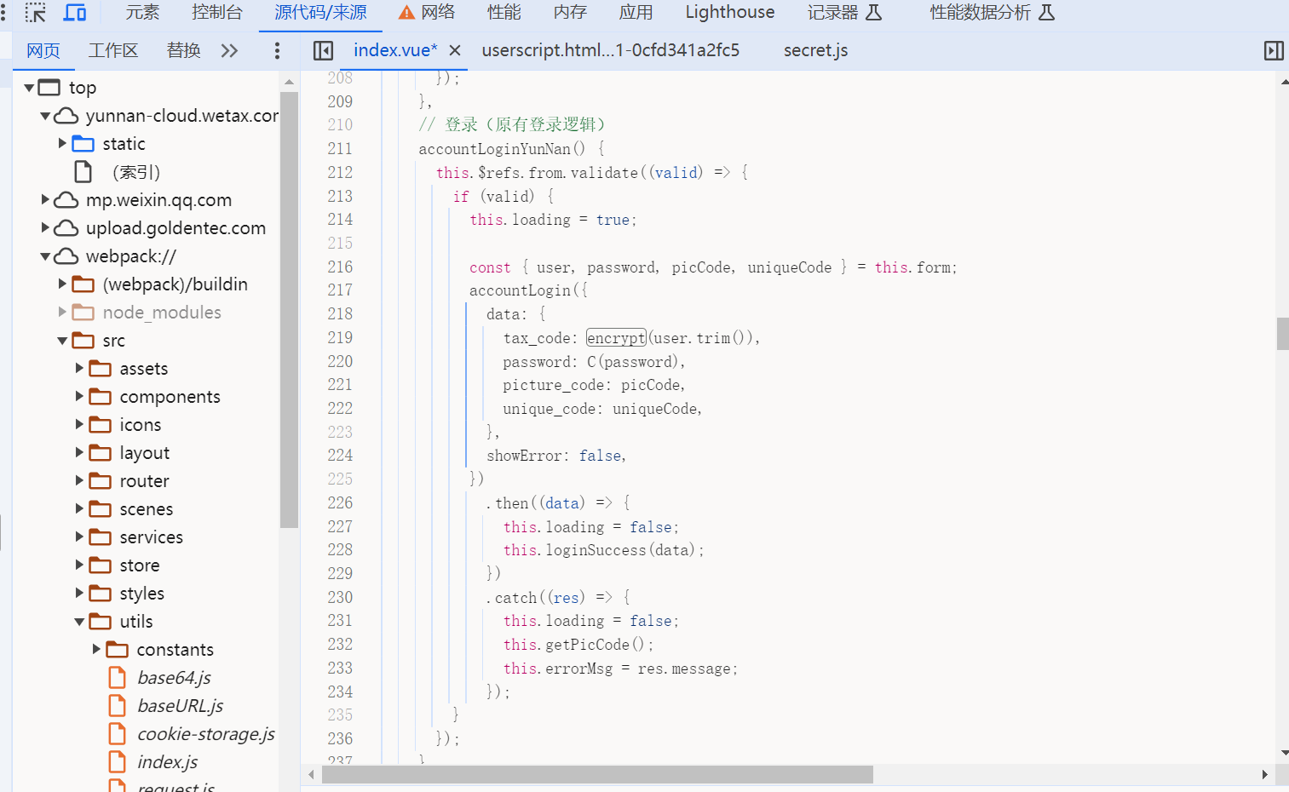Click line number 212 in the gutter
Screen dimensions: 1289x792
click(x=340, y=173)
